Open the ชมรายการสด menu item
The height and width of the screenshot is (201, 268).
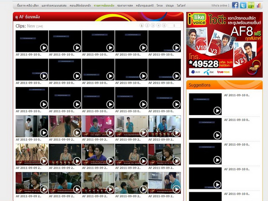[125, 5]
